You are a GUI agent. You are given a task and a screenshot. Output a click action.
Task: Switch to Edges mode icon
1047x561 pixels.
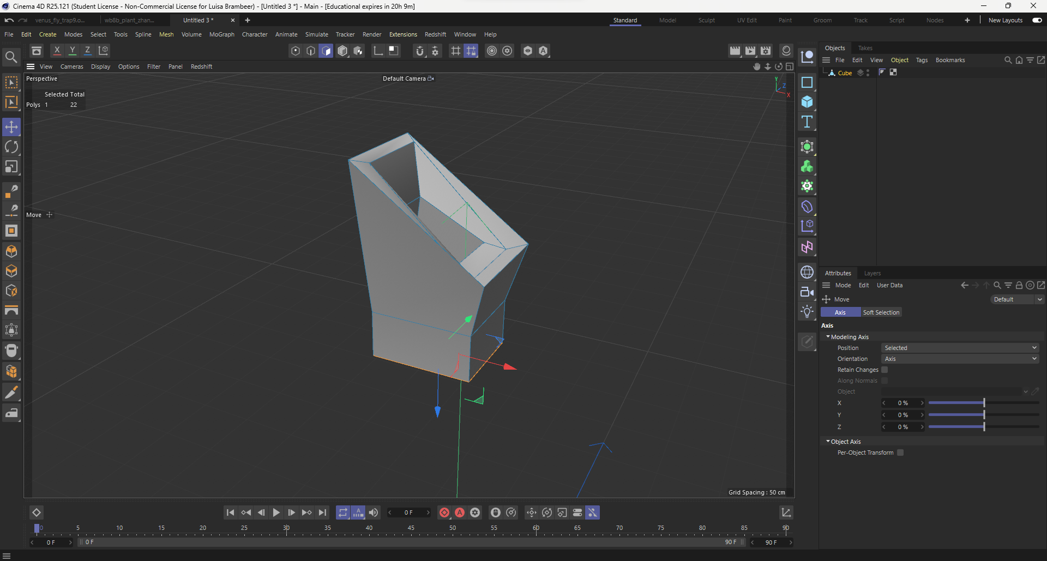[x=311, y=51]
